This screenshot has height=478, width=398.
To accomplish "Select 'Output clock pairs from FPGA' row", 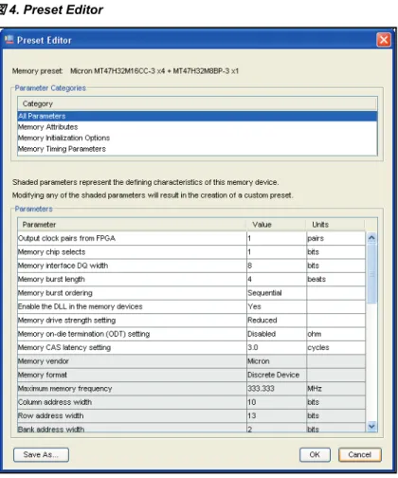I will 132,238.
